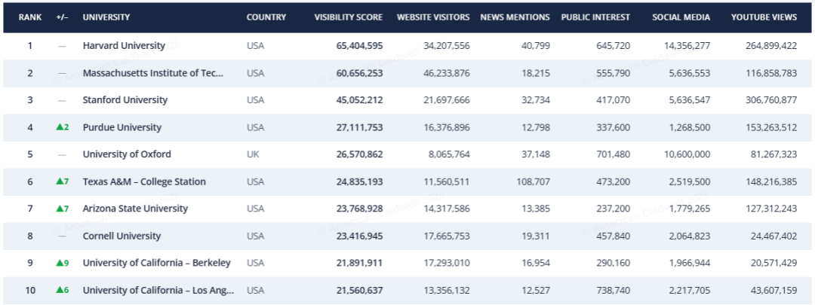Click YouTube views value 153,263,512
815x305 pixels.
[x=770, y=127]
